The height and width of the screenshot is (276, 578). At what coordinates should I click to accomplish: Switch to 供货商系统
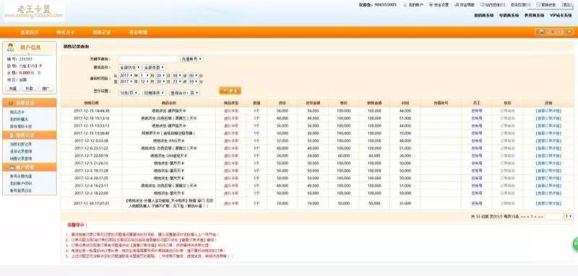click(x=534, y=15)
